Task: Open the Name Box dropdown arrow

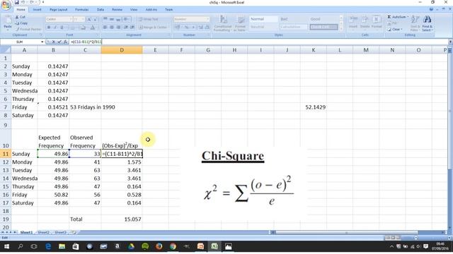Action: (x=42, y=42)
